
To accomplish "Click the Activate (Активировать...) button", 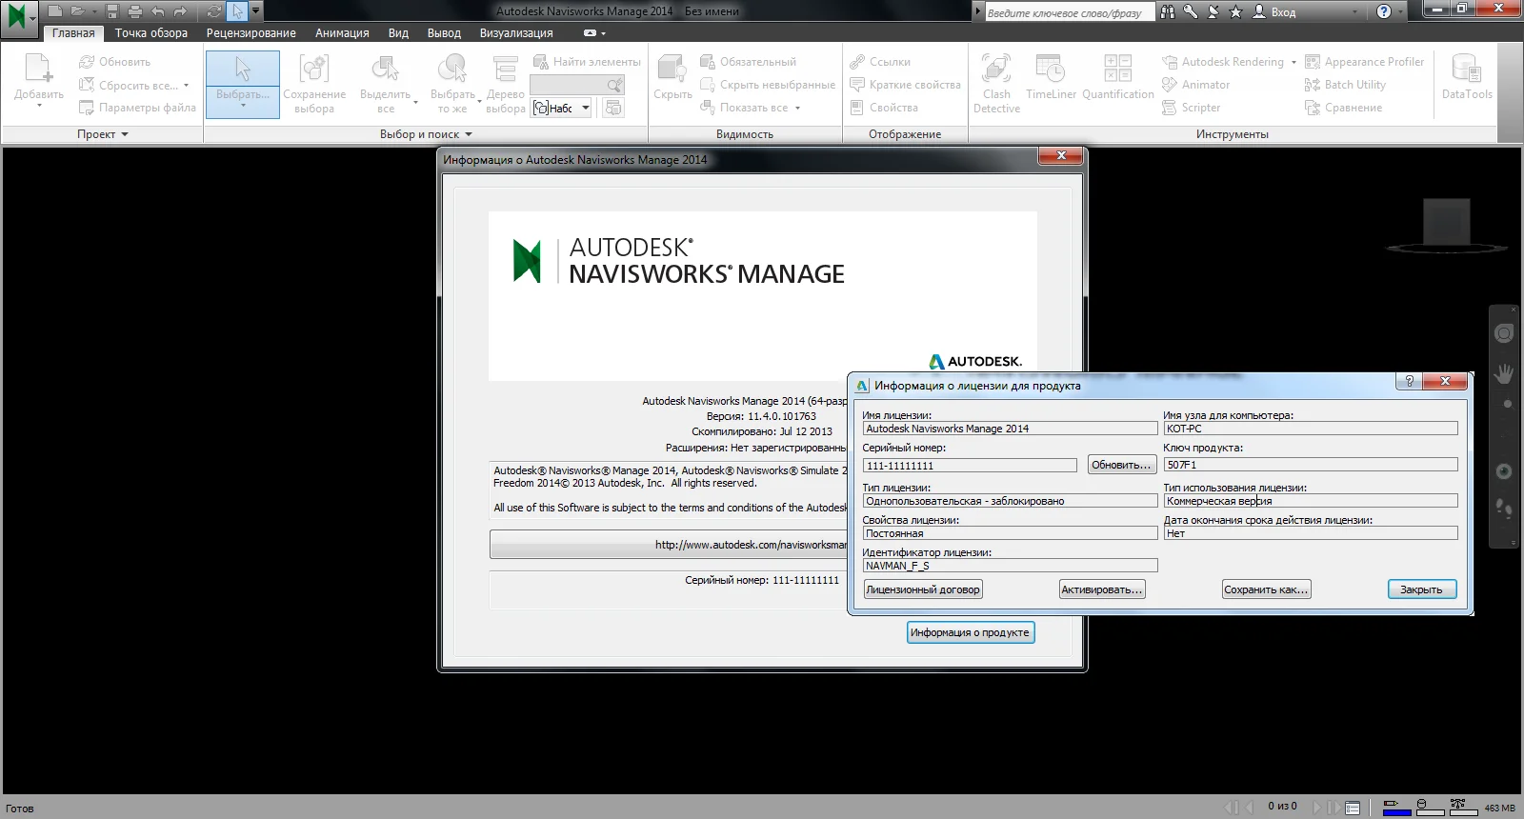I will coord(1101,589).
